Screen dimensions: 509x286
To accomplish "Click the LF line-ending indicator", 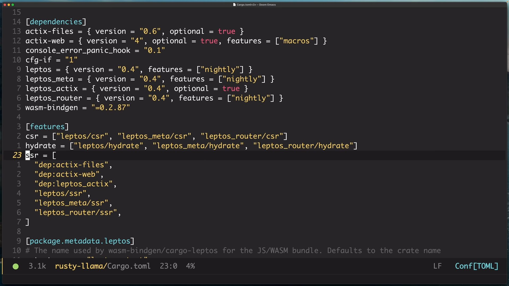I will point(437,266).
